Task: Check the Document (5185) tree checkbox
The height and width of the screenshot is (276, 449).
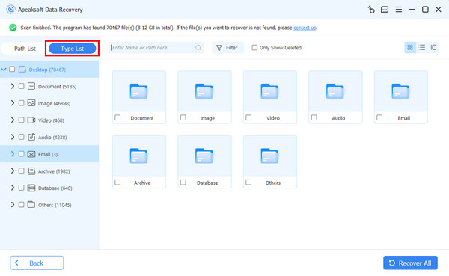Action: (21, 86)
